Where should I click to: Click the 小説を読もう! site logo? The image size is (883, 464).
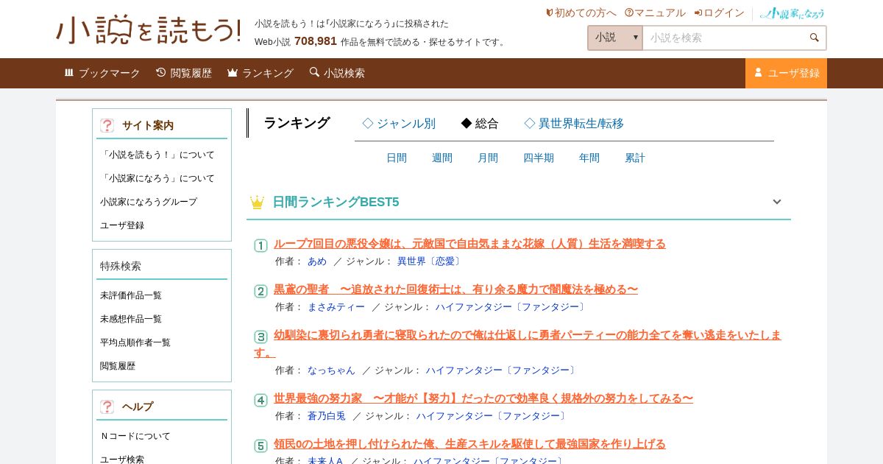[149, 30]
